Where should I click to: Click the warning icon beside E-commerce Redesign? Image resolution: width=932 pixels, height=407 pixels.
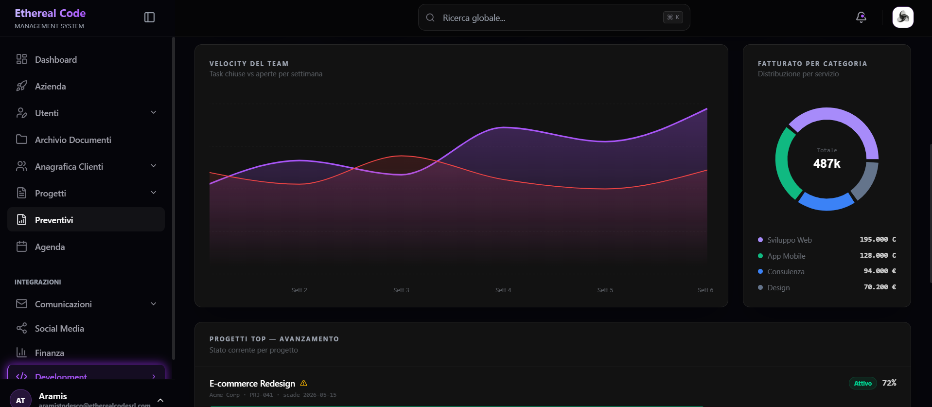(304, 383)
